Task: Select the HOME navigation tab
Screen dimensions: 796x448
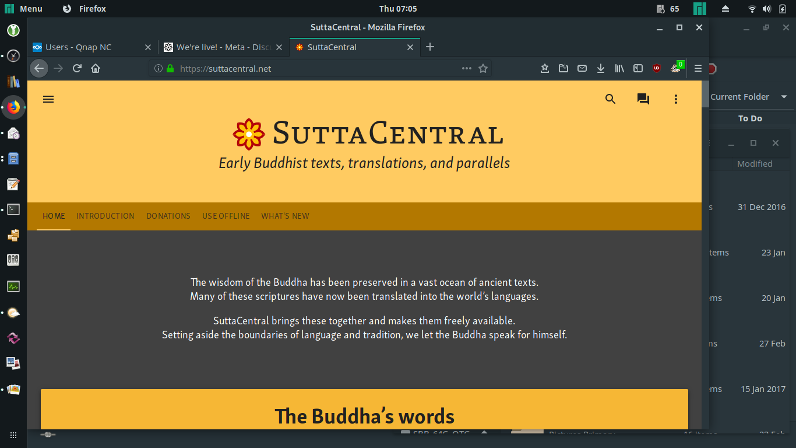Action: (54, 216)
